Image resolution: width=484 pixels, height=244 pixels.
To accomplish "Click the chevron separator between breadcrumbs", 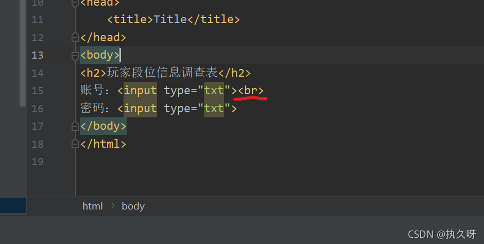I will coord(113,206).
